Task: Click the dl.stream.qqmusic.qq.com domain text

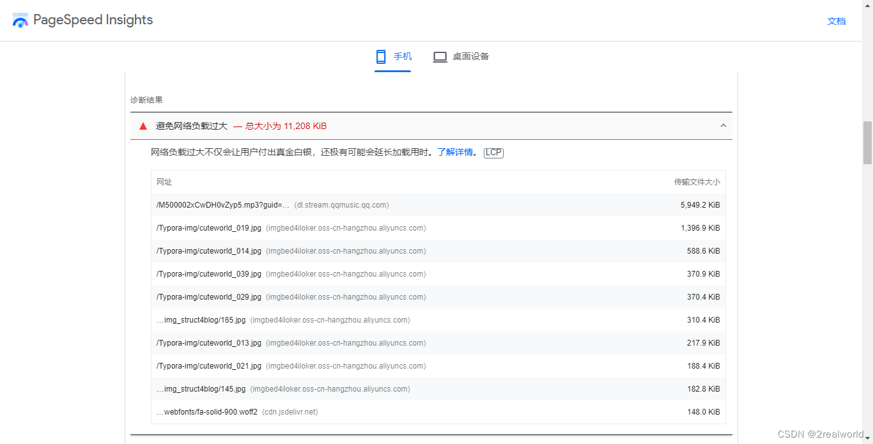Action: (342, 205)
